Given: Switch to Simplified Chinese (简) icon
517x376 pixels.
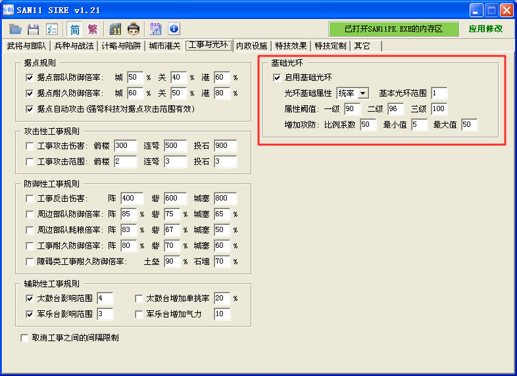Looking at the screenshot, I should click(75, 29).
